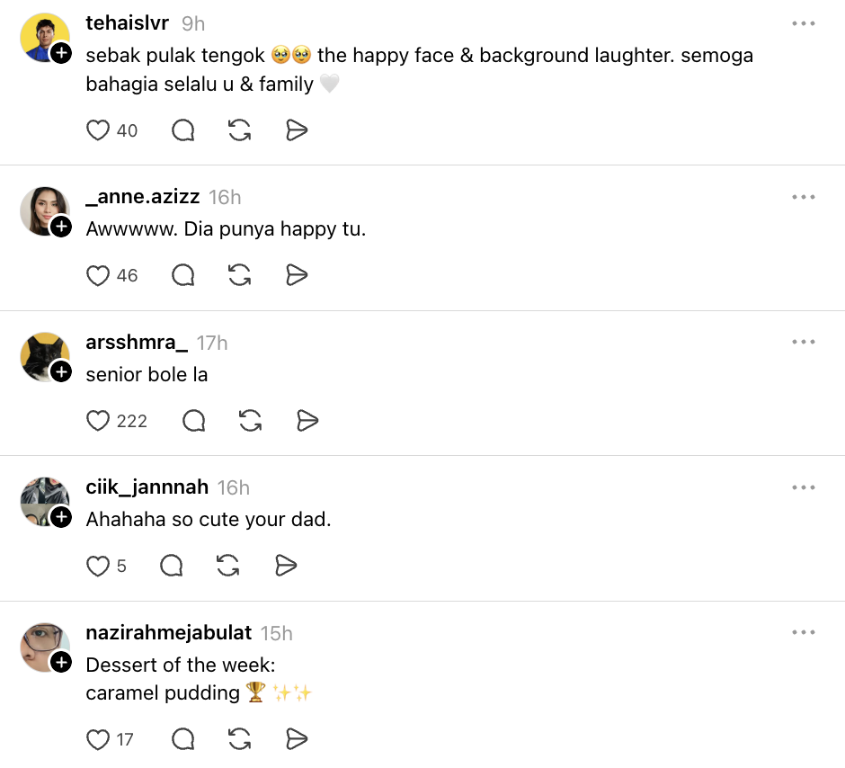This screenshot has width=845, height=768.
Task: Expand more options for nazirahmejabulat's comment
Action: (x=804, y=633)
